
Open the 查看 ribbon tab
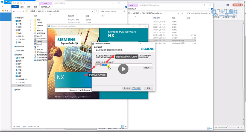pyautogui.click(x=36, y=7)
